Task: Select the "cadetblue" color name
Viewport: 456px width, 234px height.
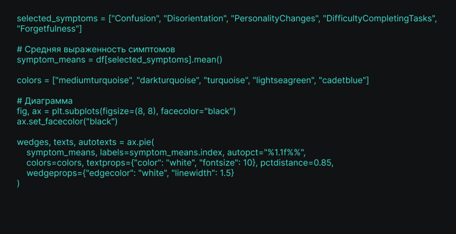Action: (344, 81)
